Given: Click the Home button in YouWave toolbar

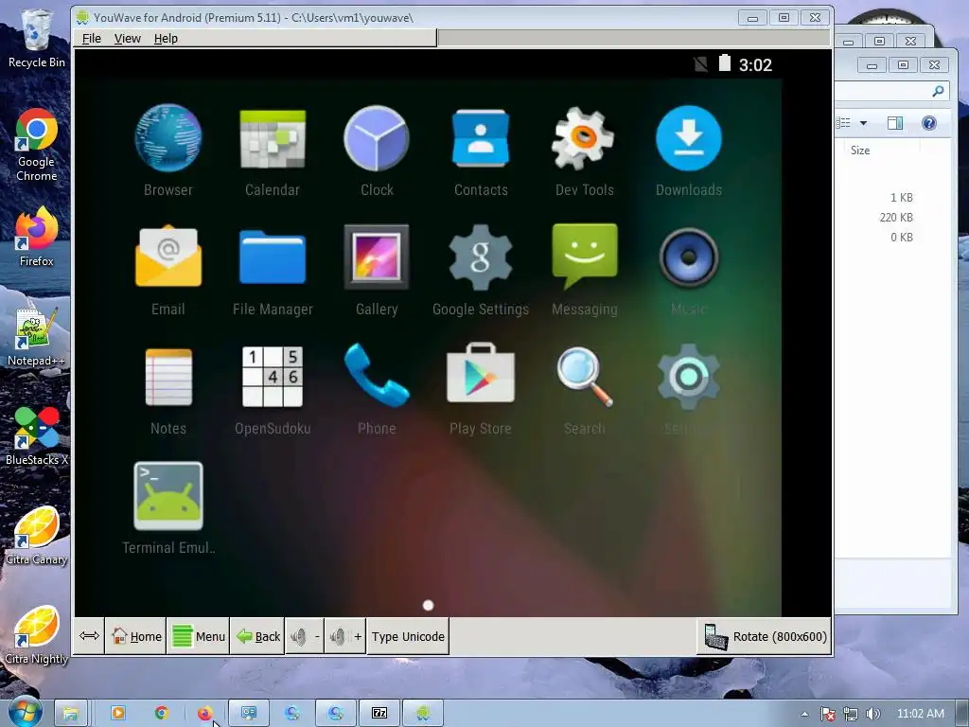Looking at the screenshot, I should pos(136,636).
